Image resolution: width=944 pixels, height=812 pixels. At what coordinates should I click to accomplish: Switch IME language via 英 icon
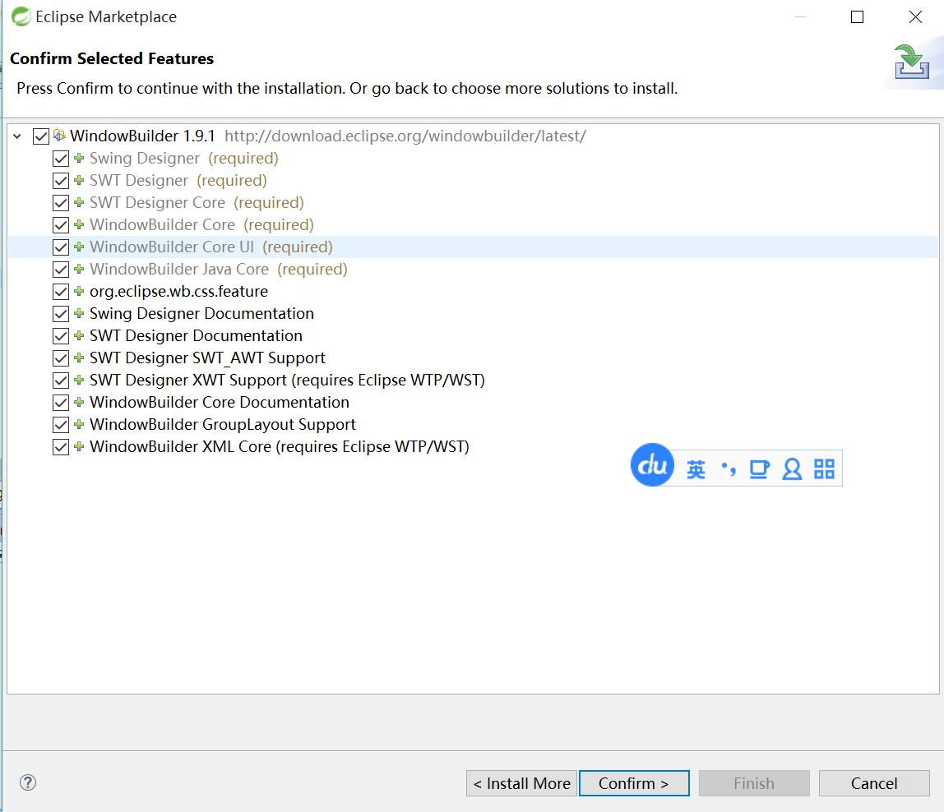pos(696,469)
